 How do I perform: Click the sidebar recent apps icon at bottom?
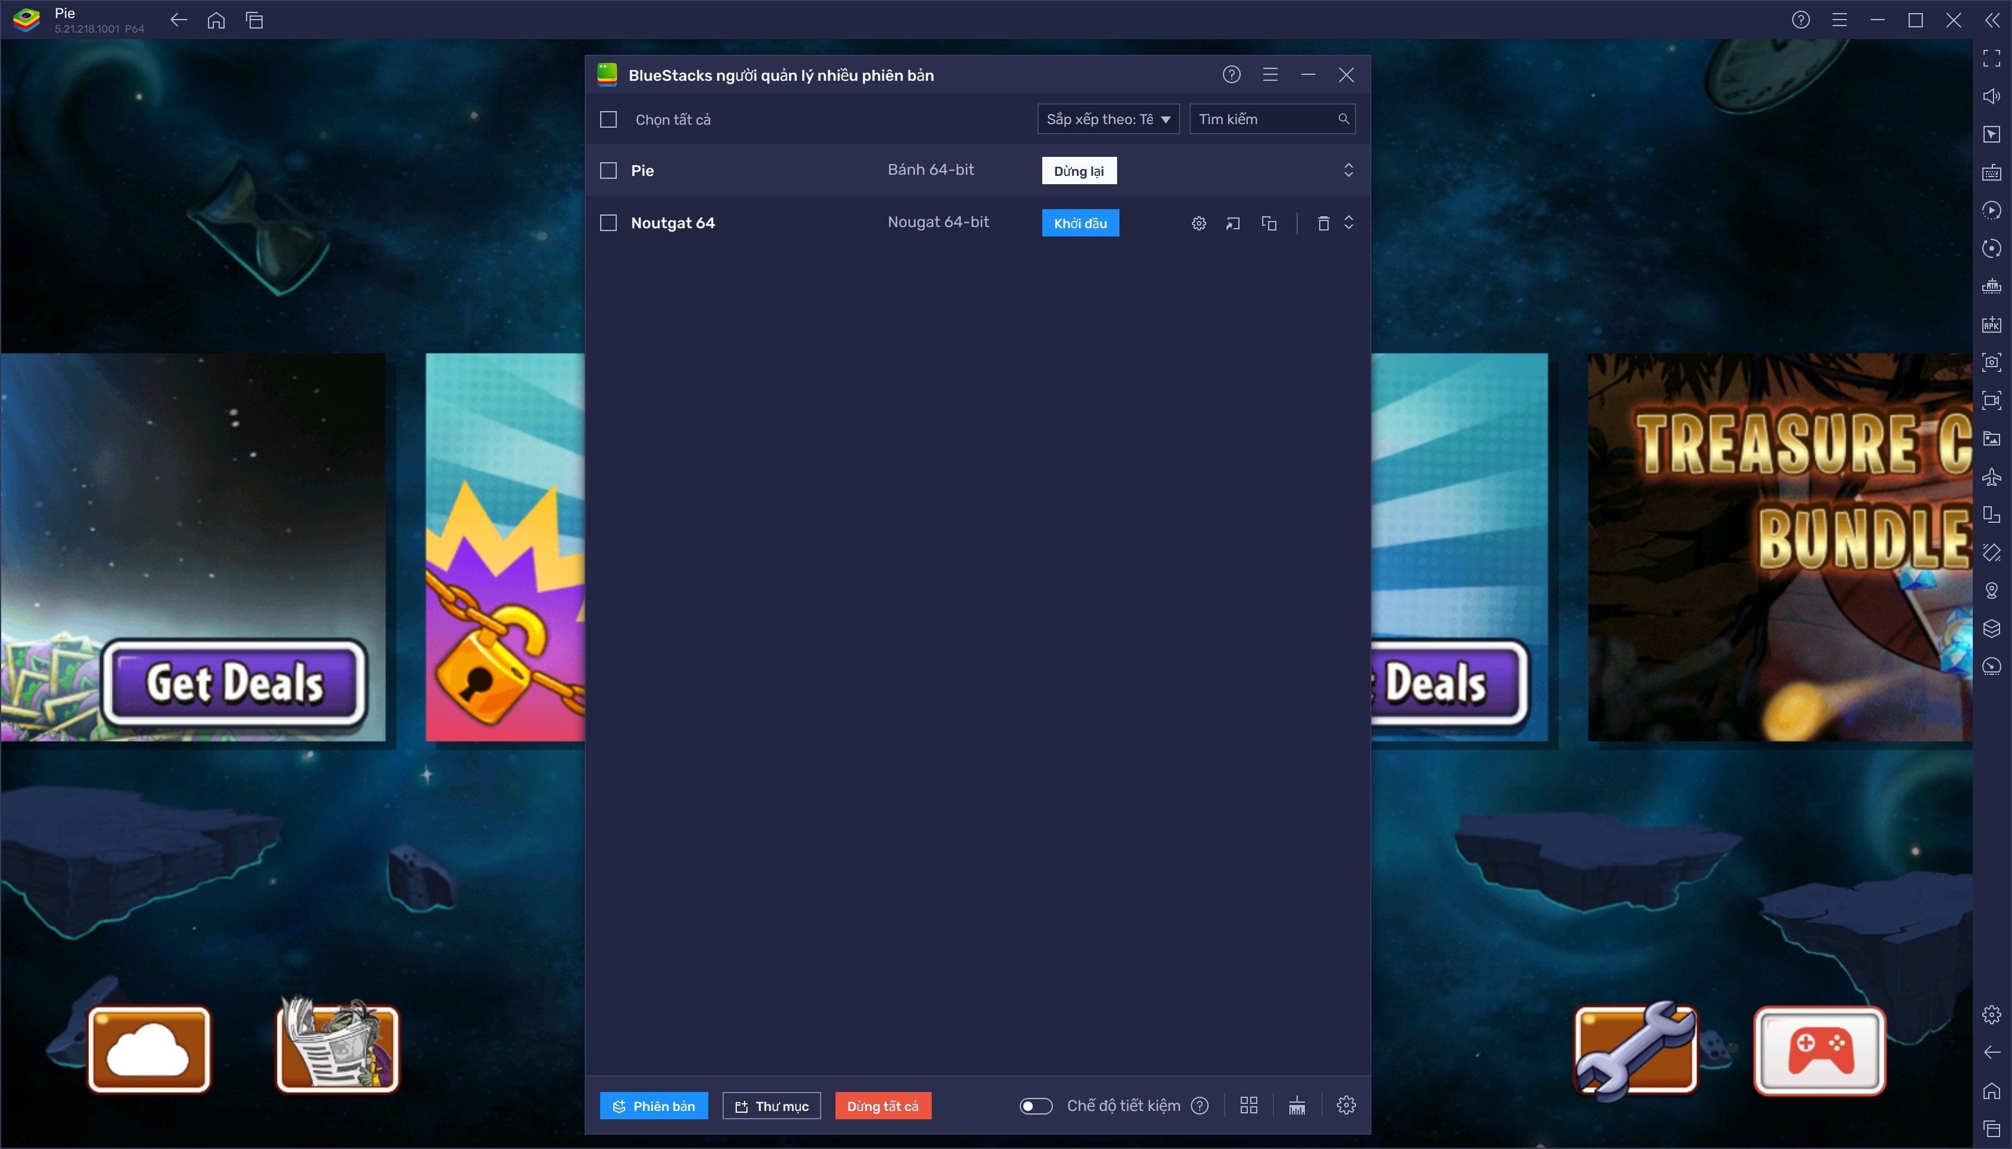[1991, 1128]
